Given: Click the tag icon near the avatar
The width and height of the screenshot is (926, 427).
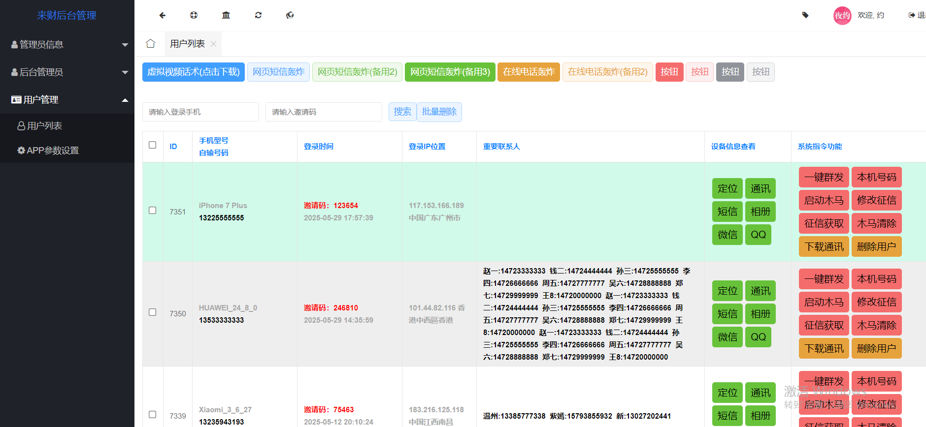Looking at the screenshot, I should click(805, 15).
